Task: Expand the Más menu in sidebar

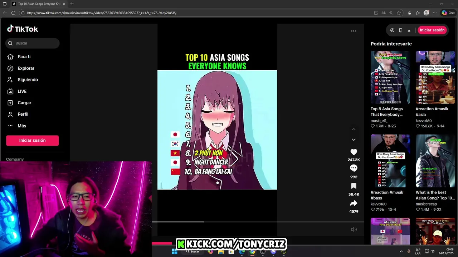Action: [x=17, y=126]
